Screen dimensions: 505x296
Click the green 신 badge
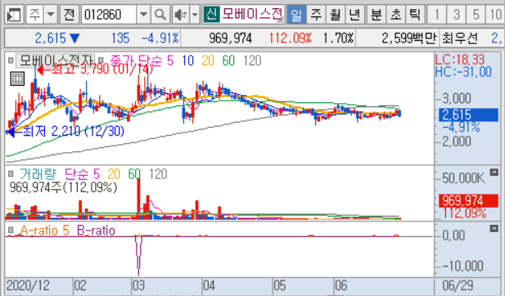point(211,14)
